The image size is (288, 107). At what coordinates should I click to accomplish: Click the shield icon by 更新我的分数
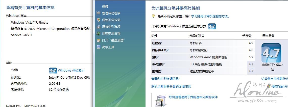point(269,86)
